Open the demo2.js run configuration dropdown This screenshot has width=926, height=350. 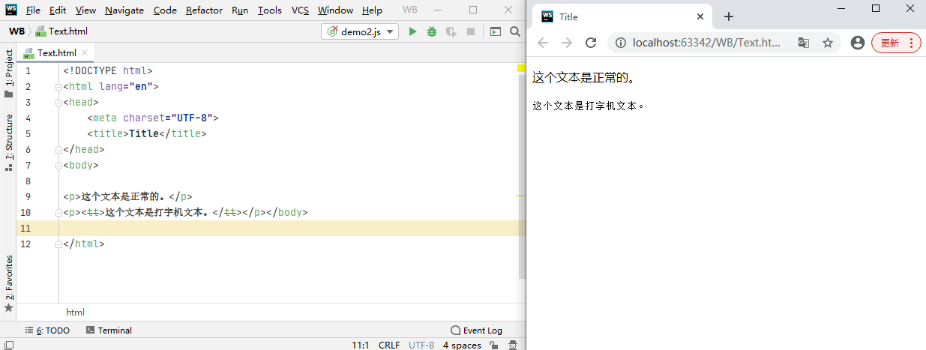[x=360, y=31]
